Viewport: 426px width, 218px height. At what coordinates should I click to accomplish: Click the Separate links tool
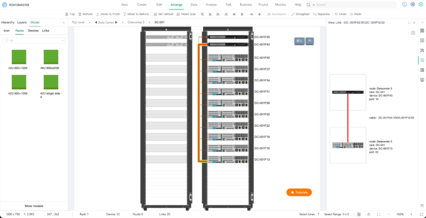[321, 14]
